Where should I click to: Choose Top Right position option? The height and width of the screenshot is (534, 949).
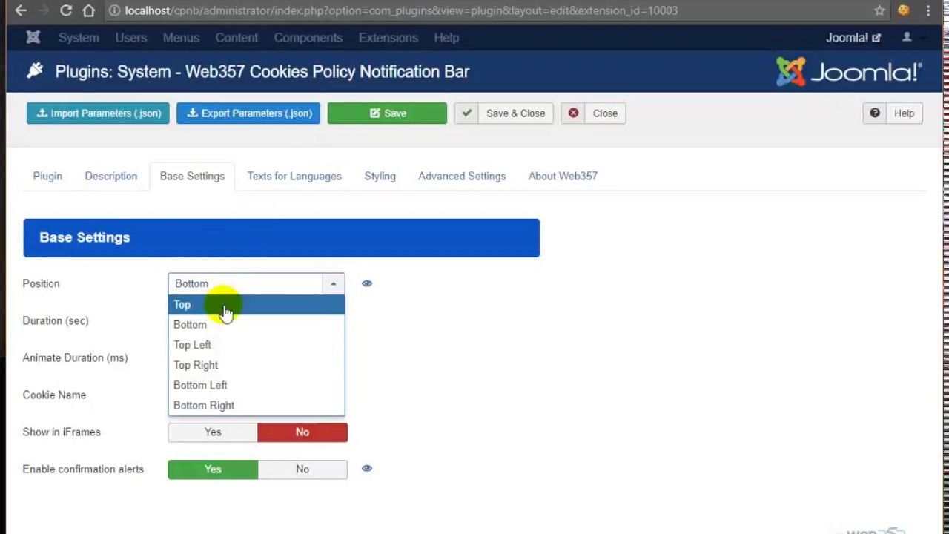click(x=257, y=365)
